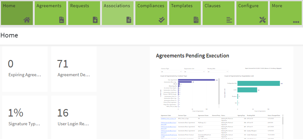Open Agreements via its document icon

[x=62, y=20]
